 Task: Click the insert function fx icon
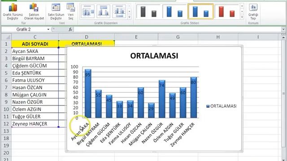70,30
